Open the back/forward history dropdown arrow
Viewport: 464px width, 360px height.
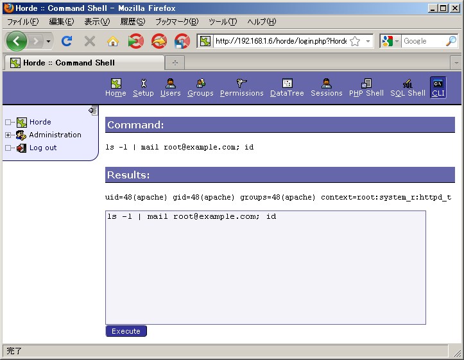[x=48, y=41]
